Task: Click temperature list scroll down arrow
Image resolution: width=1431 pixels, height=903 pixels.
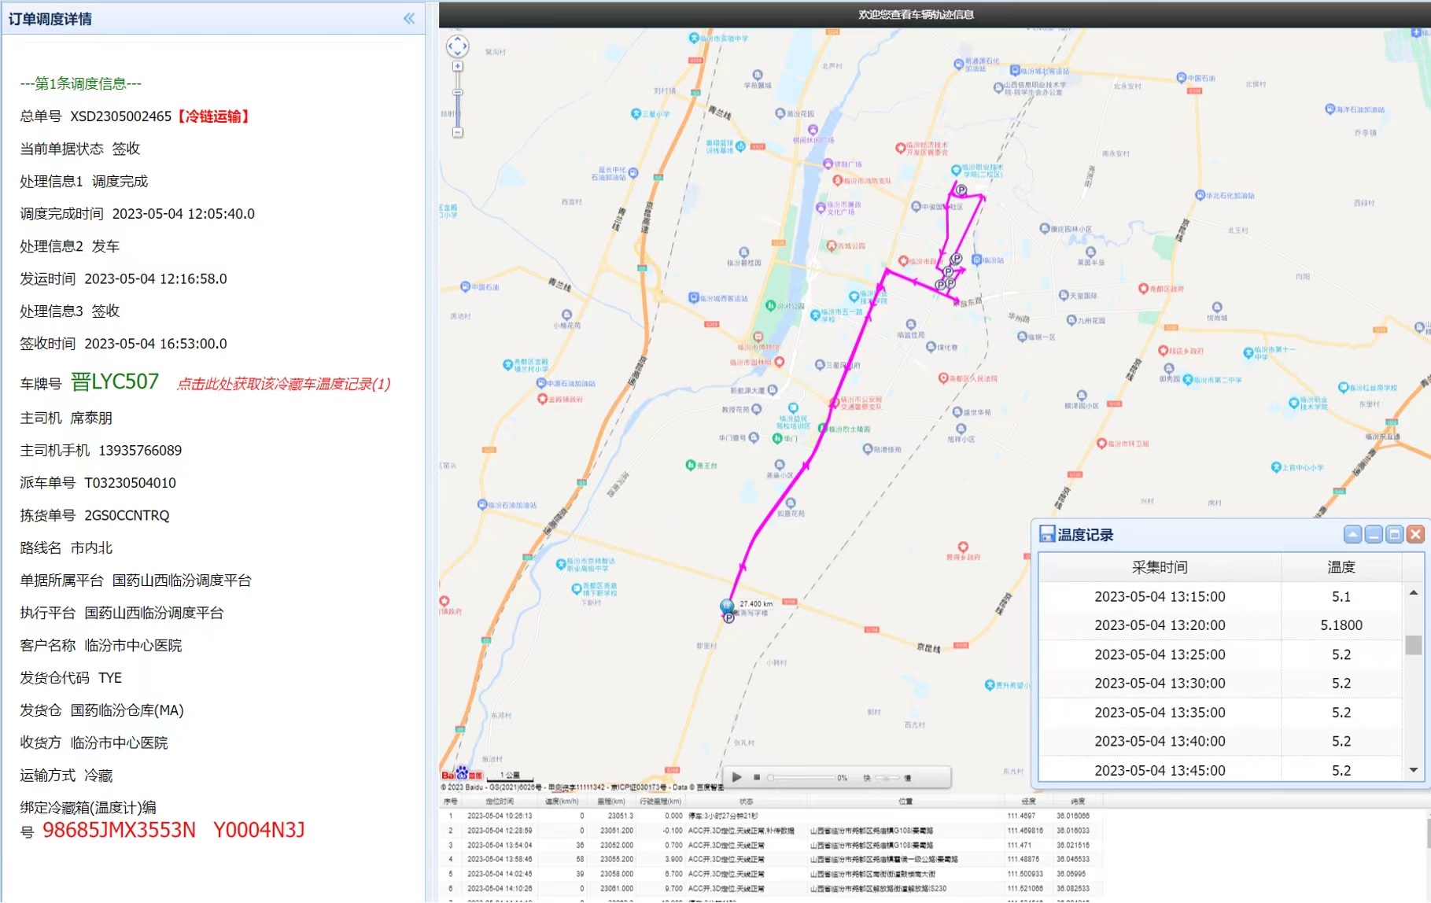Action: point(1414,770)
